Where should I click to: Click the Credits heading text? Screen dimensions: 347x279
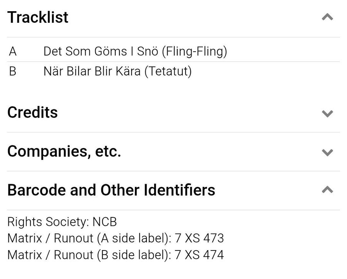[x=32, y=113]
